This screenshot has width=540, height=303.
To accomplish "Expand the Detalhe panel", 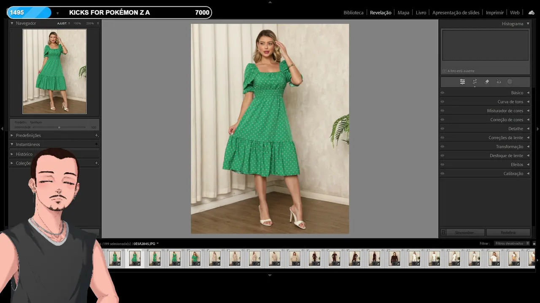I will click(528, 129).
